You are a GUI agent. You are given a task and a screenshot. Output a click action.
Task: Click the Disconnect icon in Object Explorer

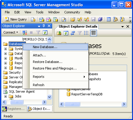coord(24,32)
